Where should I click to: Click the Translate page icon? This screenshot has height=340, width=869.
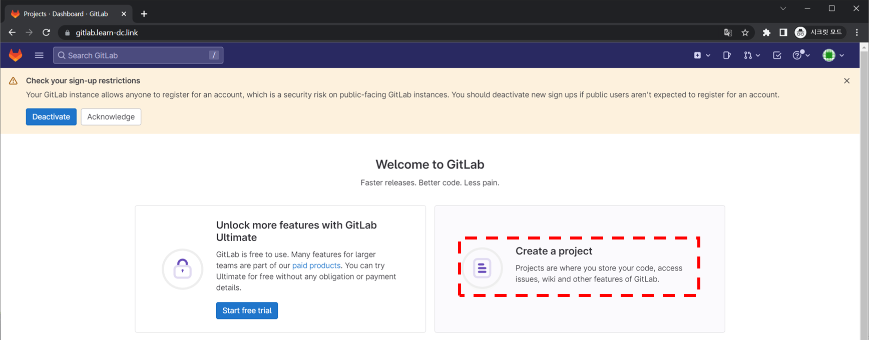coord(728,32)
